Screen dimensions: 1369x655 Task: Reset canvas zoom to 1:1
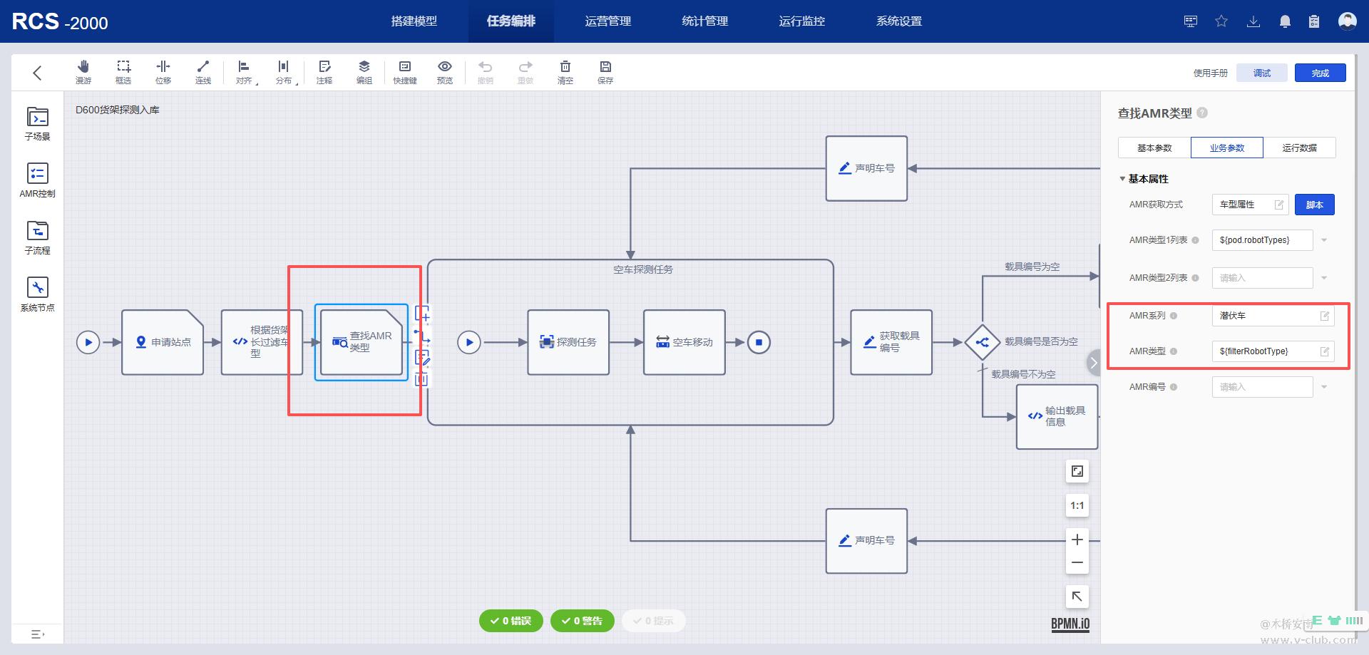pyautogui.click(x=1077, y=505)
